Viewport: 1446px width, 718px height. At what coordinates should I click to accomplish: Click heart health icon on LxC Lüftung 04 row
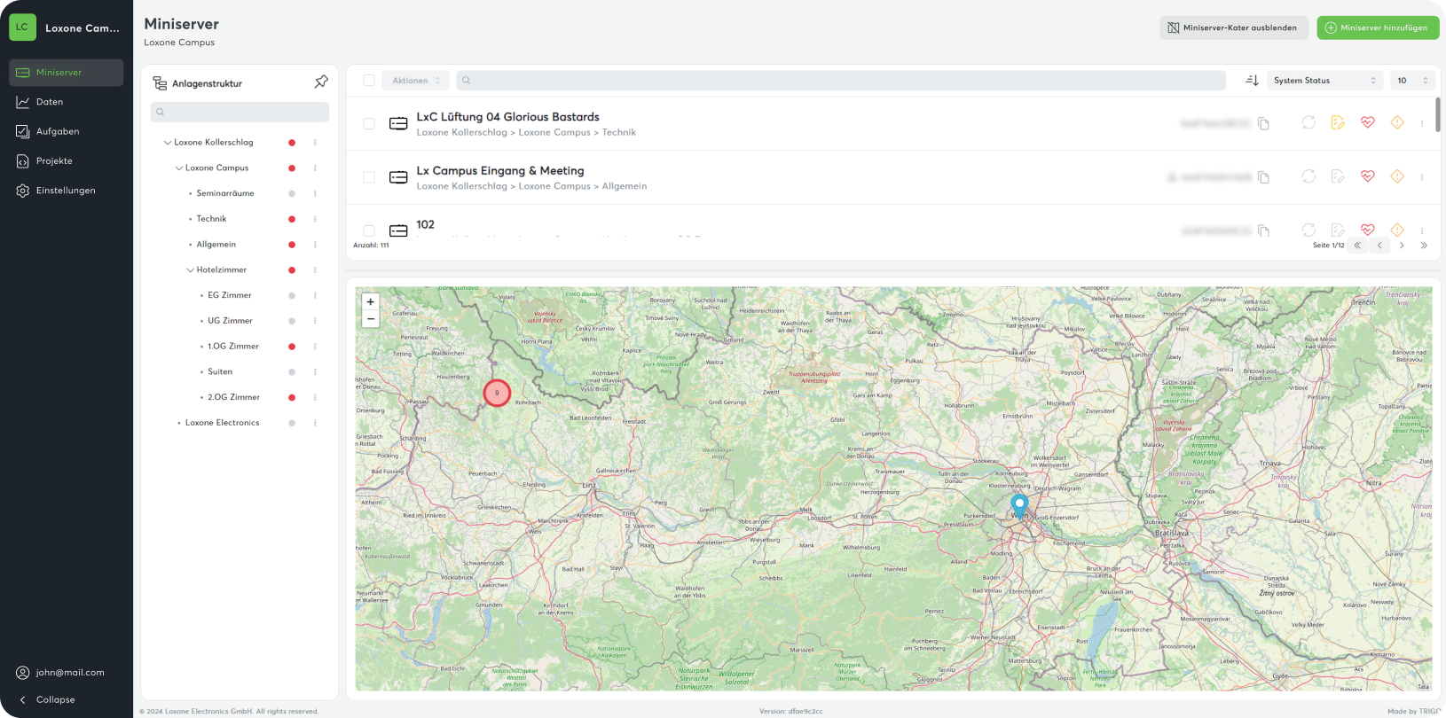pyautogui.click(x=1367, y=122)
